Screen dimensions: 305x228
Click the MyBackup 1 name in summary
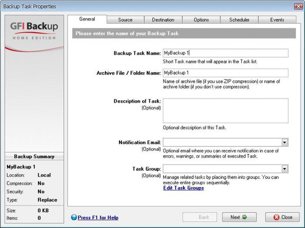(21, 167)
